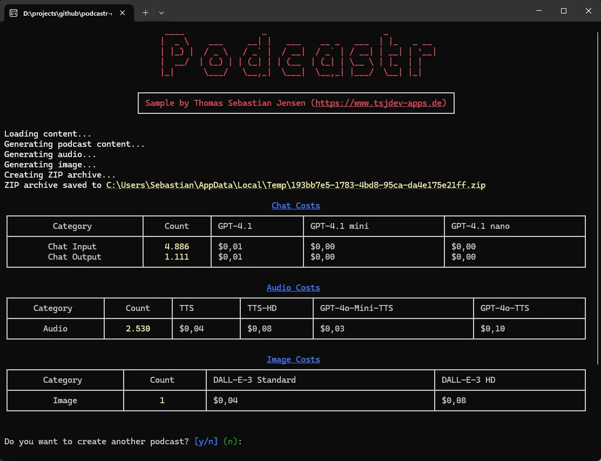Open the saved ZIP archive path
This screenshot has width=601, height=461.
pyautogui.click(x=295, y=185)
